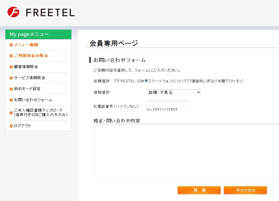This screenshot has width=279, height=201.
Task: Click the お問い合わせフォーム section heading
Action: click(120, 60)
